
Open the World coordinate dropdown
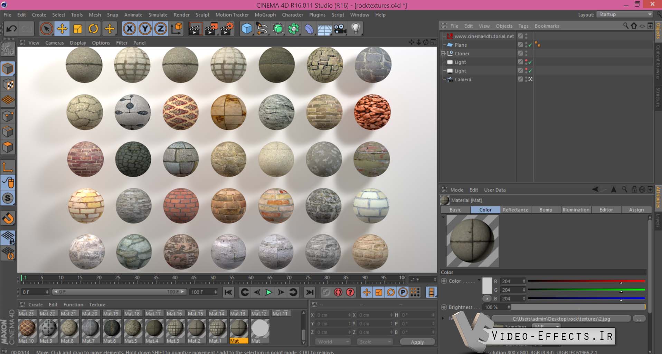point(333,342)
